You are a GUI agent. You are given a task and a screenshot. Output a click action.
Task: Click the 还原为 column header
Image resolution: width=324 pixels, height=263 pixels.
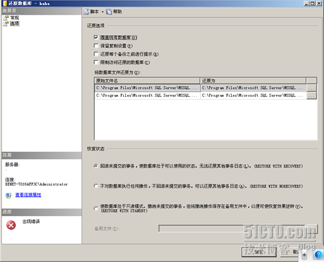pyautogui.click(x=253, y=81)
